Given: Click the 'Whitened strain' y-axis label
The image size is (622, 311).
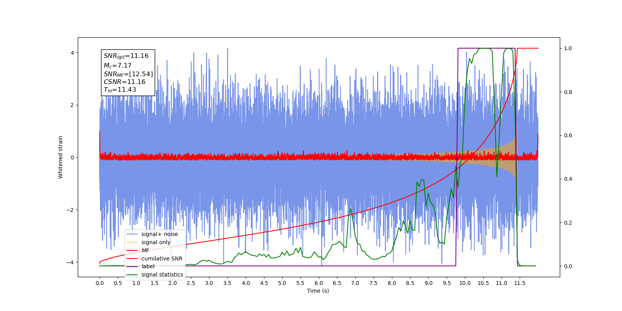Looking at the screenshot, I should (x=61, y=157).
